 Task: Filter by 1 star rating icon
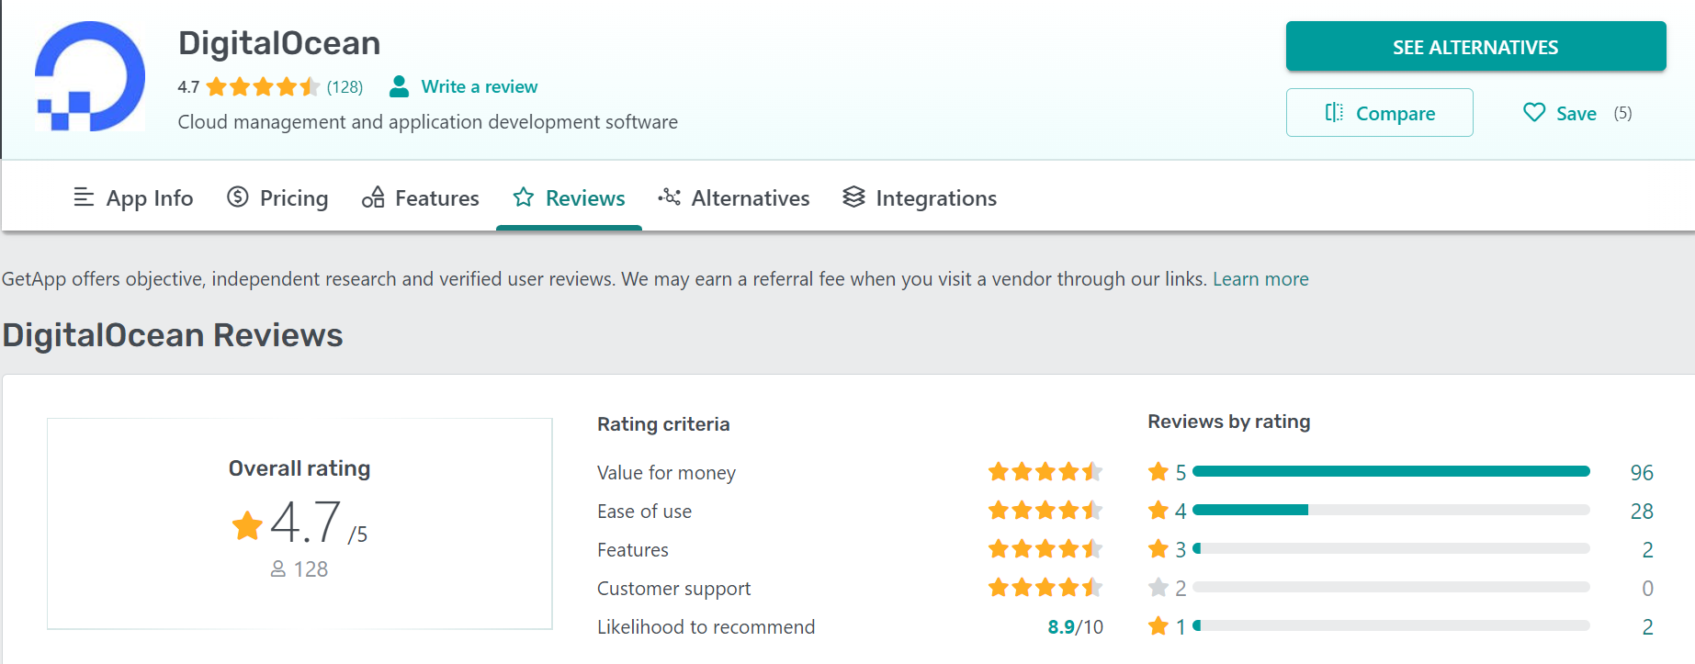pos(1158,626)
